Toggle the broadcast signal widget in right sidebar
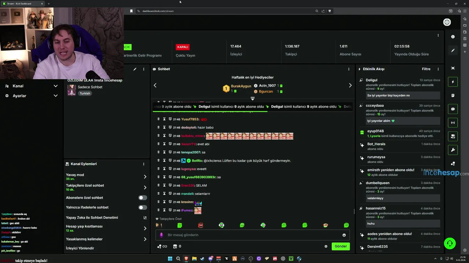 453,123
